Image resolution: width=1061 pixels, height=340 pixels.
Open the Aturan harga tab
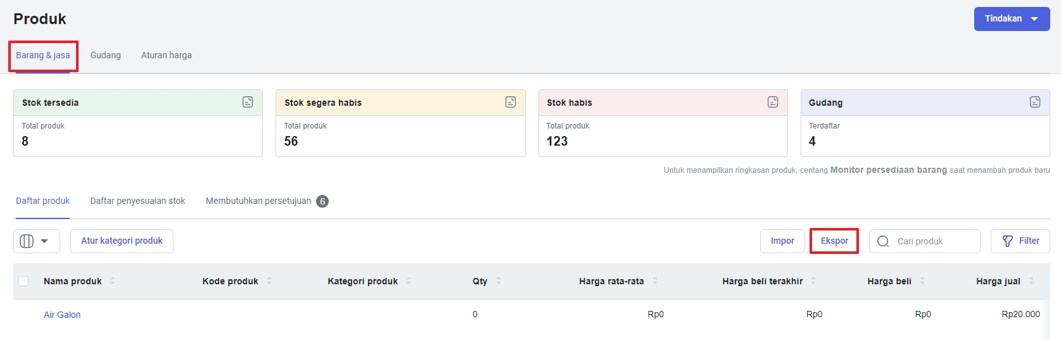point(166,56)
